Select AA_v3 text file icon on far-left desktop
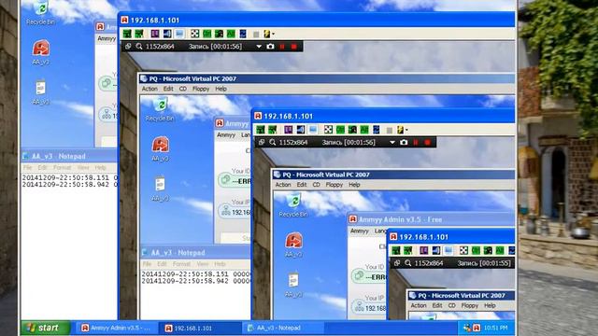Viewport: 598px width, 336px height. (41, 91)
